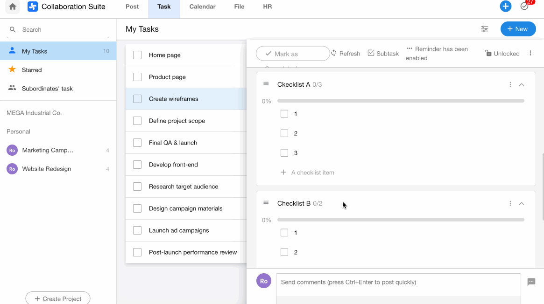
Task: Click the New task button
Action: pyautogui.click(x=518, y=29)
